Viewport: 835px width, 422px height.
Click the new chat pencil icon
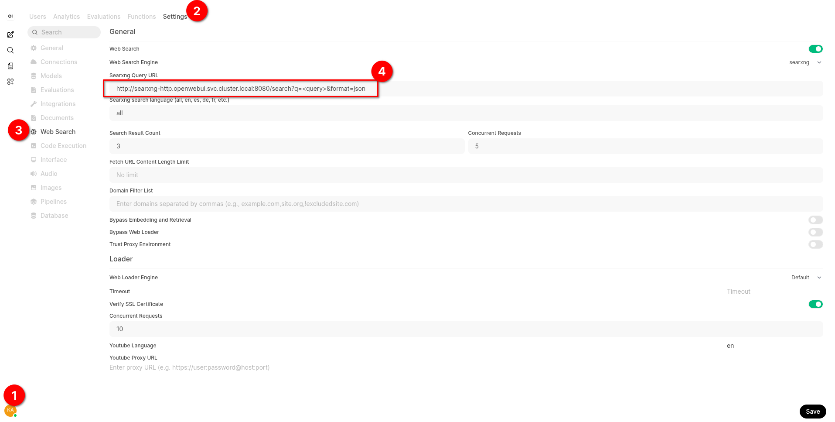pos(10,34)
